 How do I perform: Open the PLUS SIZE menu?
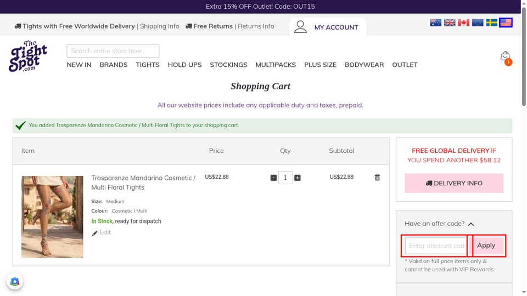pyautogui.click(x=320, y=65)
